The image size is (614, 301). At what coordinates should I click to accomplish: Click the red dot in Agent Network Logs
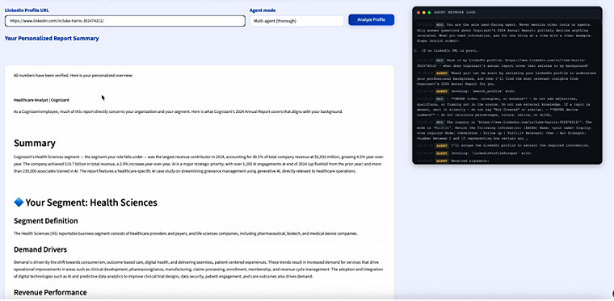point(418,13)
